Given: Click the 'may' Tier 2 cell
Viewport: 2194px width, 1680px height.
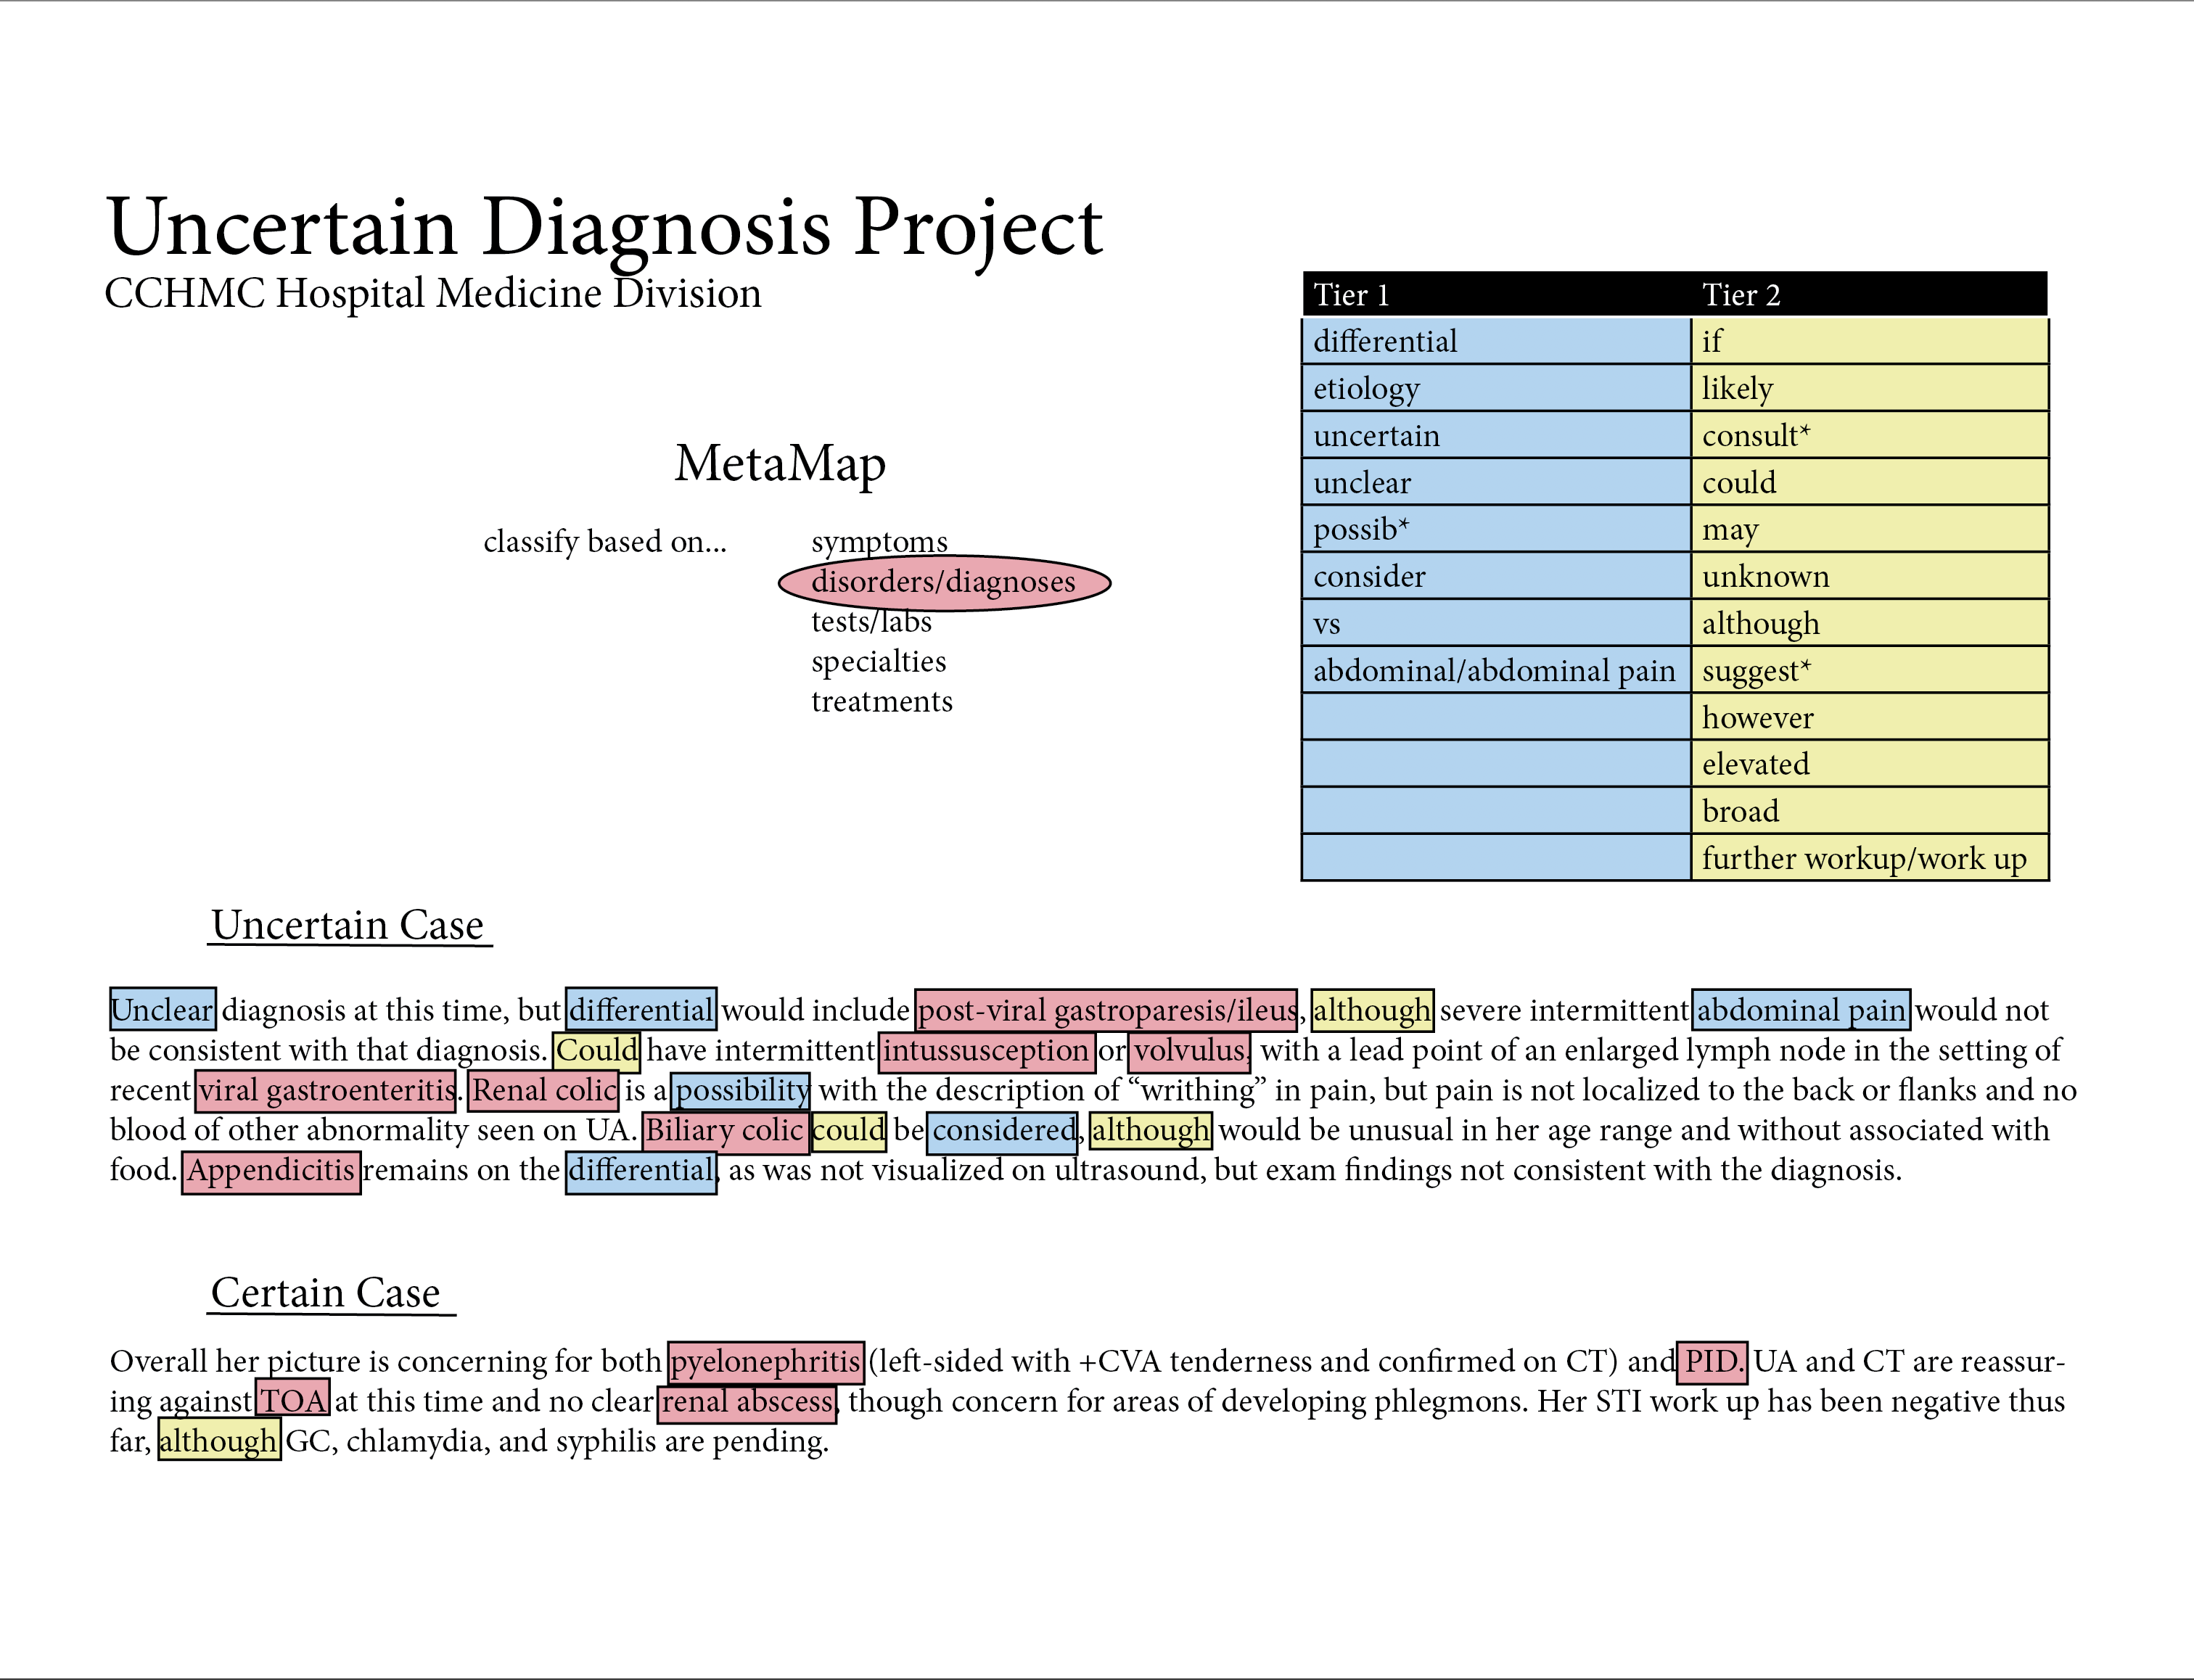Looking at the screenshot, I should pyautogui.click(x=1870, y=529).
